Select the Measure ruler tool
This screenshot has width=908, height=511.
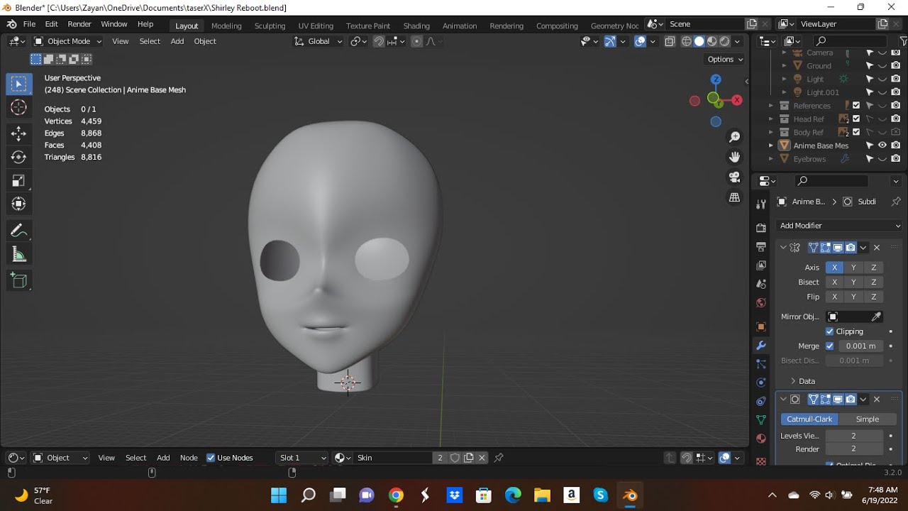click(x=19, y=255)
